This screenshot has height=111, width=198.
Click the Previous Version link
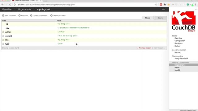tap(144, 48)
